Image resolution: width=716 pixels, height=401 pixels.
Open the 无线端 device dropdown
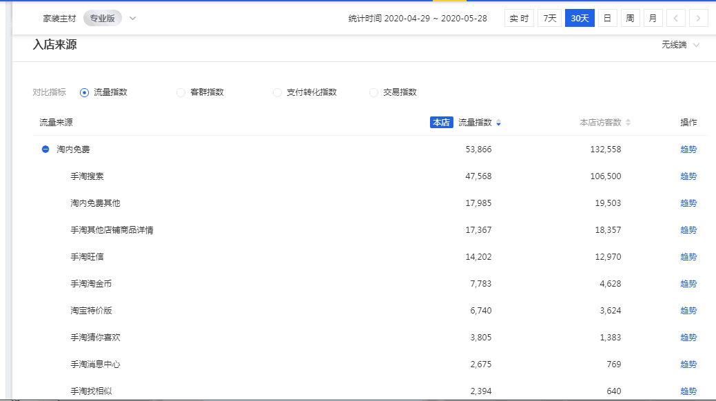680,45
